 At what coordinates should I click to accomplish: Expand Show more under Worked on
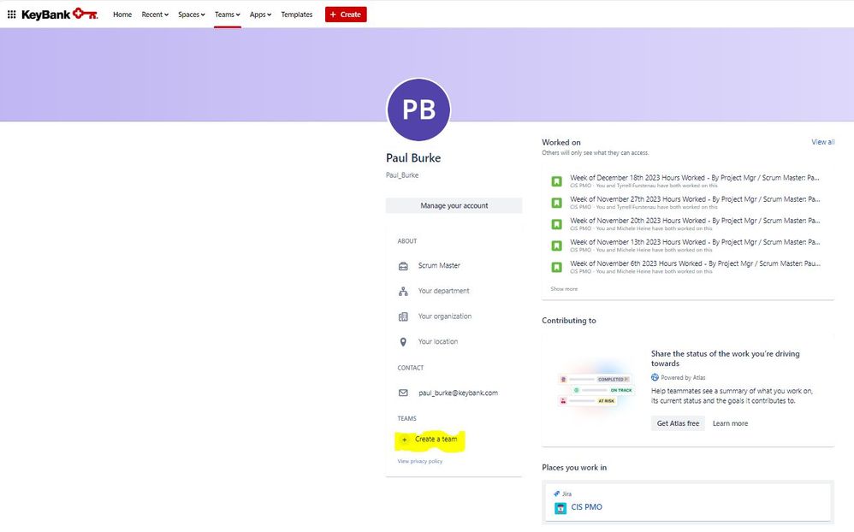564,289
